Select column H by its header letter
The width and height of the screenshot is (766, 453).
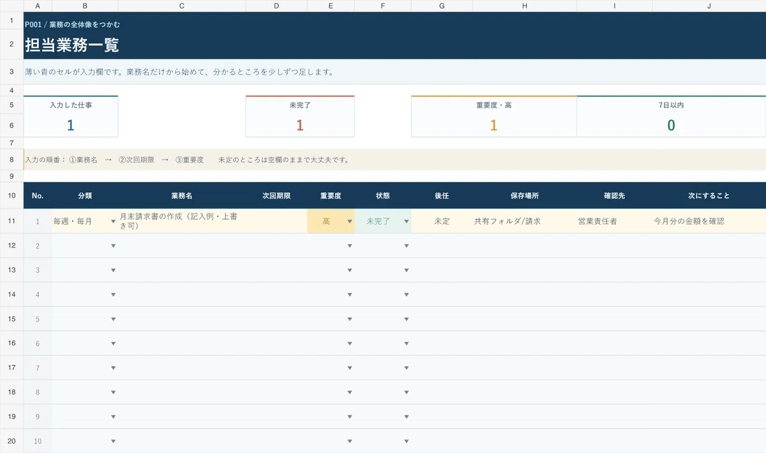(x=525, y=6)
